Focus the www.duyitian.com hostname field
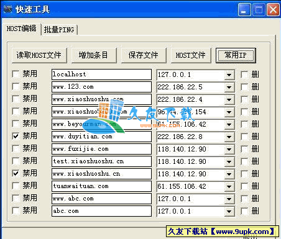281x239 pixels. tap(101, 137)
